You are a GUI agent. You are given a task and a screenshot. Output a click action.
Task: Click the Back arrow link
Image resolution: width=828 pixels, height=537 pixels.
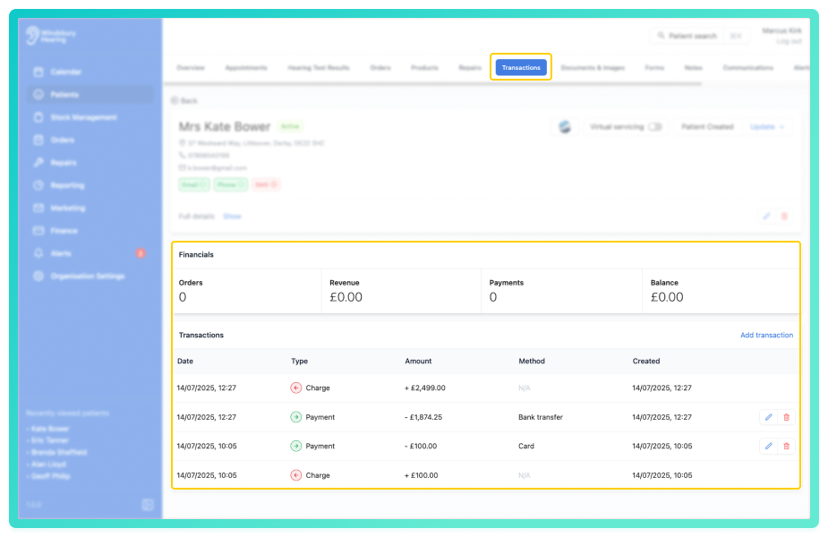point(184,101)
